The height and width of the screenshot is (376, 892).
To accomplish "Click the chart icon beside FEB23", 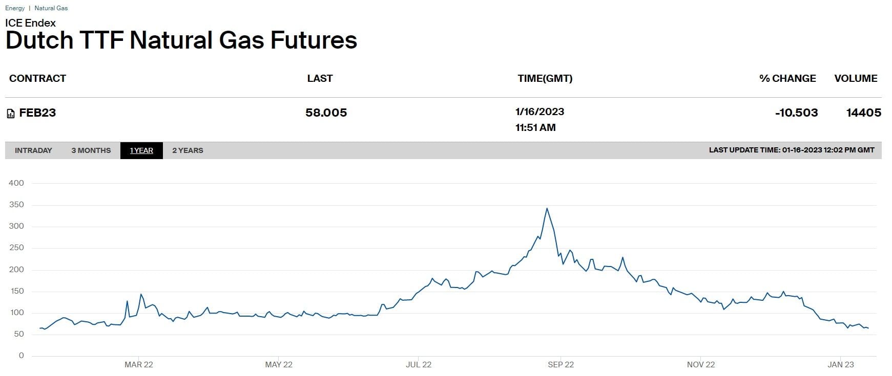I will [11, 114].
